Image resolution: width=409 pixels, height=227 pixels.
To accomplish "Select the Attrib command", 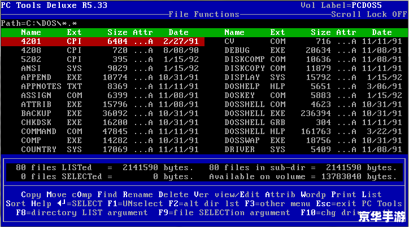I will (x=280, y=195).
